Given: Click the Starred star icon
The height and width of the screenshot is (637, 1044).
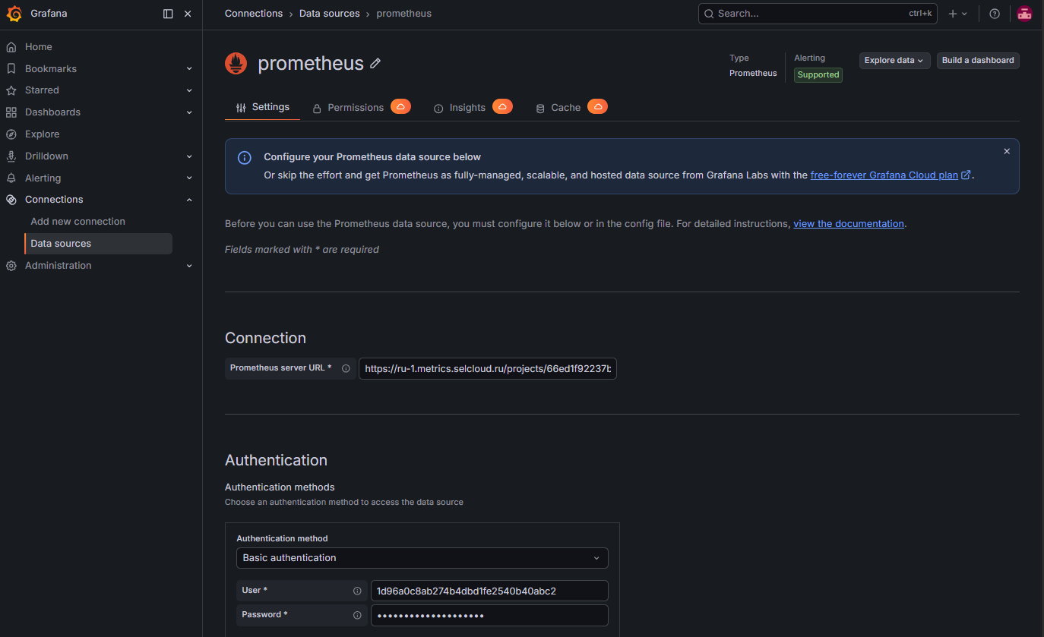Looking at the screenshot, I should click(x=11, y=90).
